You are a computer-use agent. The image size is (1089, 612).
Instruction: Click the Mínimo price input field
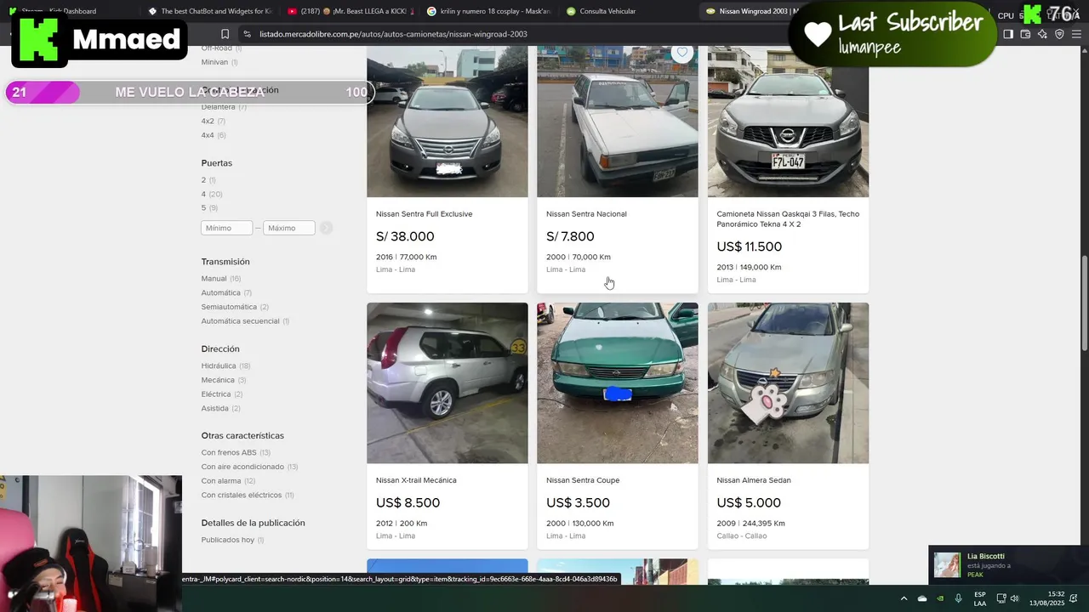227,228
